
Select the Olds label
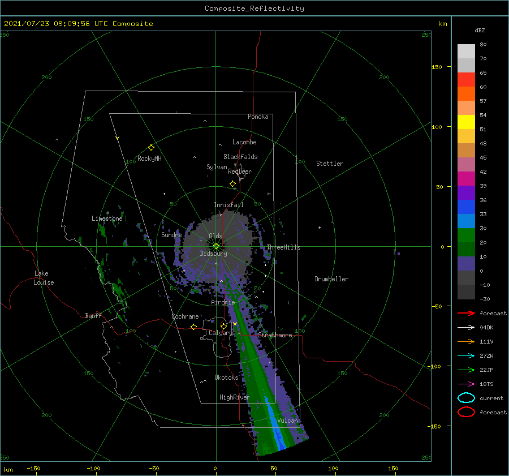point(215,236)
